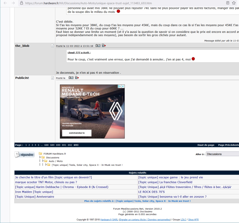The image size is (239, 223).
Task: Go to page 5 of the topic
Action: pyautogui.click(x=38, y=145)
